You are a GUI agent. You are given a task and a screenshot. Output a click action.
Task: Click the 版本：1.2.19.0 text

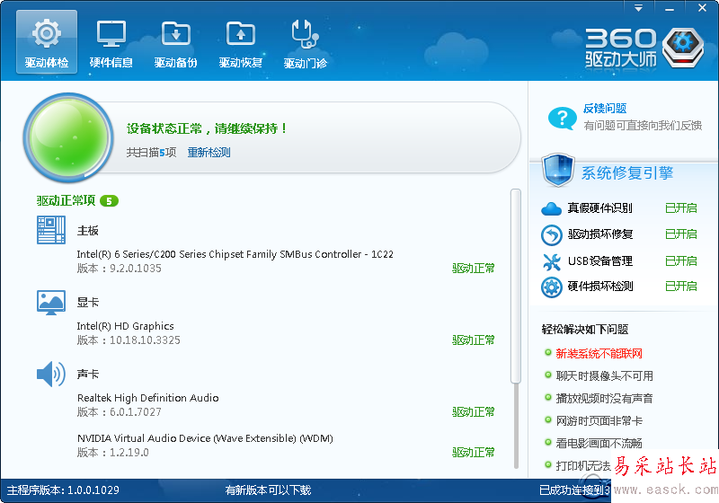point(113,453)
